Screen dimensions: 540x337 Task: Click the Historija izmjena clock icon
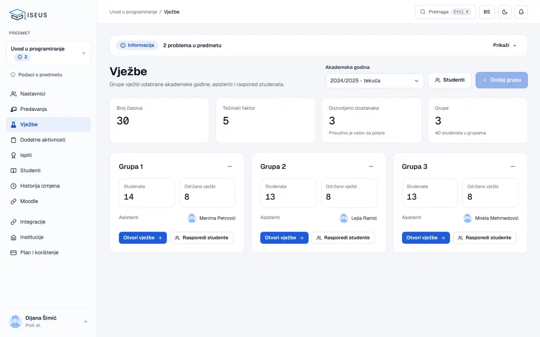click(x=13, y=186)
